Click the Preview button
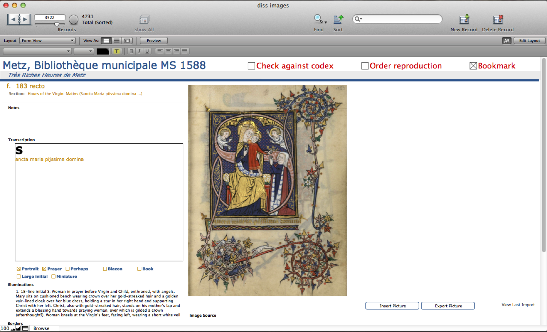 (154, 41)
